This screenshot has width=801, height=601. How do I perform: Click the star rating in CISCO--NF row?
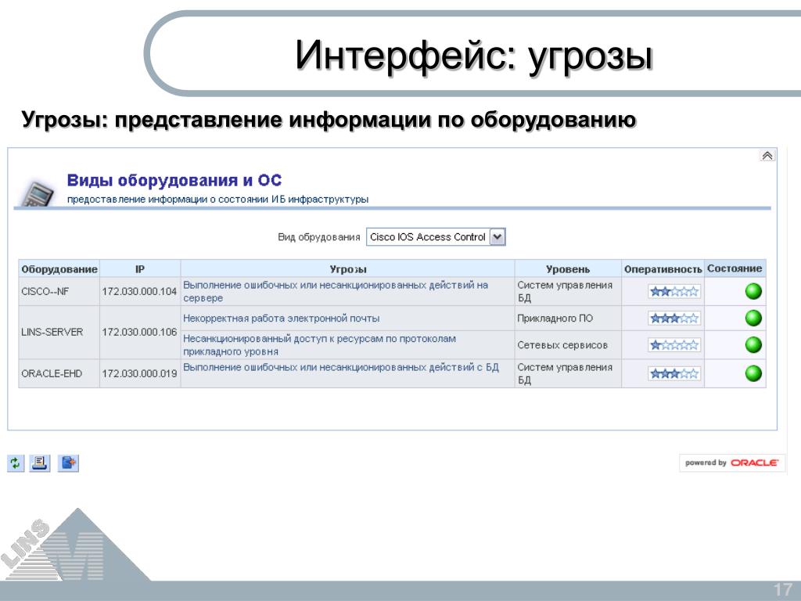[674, 291]
